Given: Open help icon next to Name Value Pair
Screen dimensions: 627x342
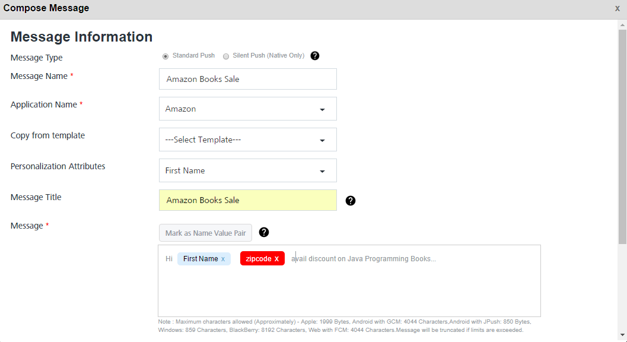Looking at the screenshot, I should click(x=264, y=232).
